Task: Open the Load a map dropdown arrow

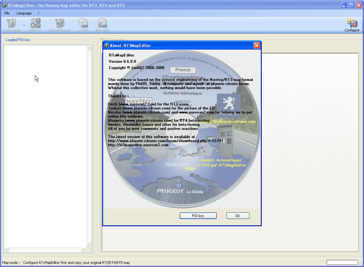Action: tap(24, 25)
